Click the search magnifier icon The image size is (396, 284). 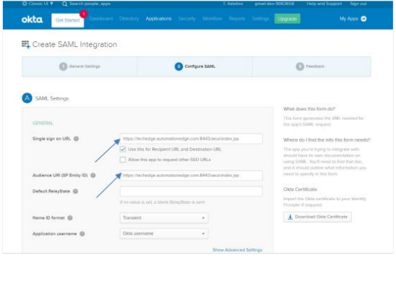coord(64,4)
